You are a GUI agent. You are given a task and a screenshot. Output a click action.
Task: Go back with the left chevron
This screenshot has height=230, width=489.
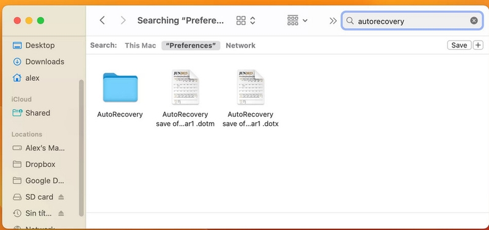[x=102, y=21]
